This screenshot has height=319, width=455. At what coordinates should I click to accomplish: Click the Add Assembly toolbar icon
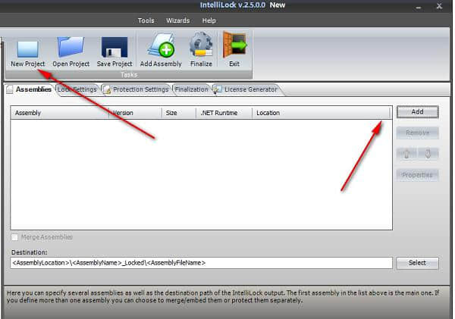[161, 45]
